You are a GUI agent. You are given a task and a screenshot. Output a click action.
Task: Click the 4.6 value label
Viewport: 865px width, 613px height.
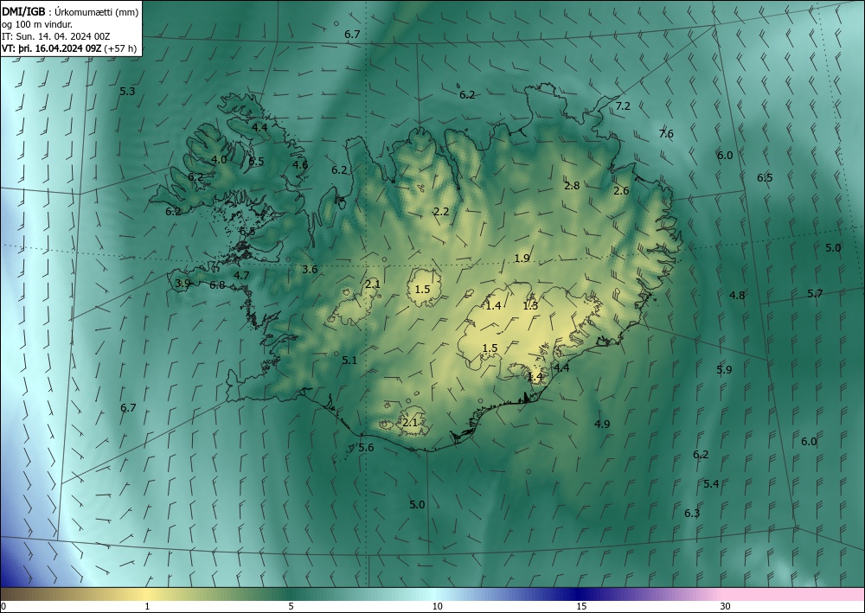coord(300,164)
